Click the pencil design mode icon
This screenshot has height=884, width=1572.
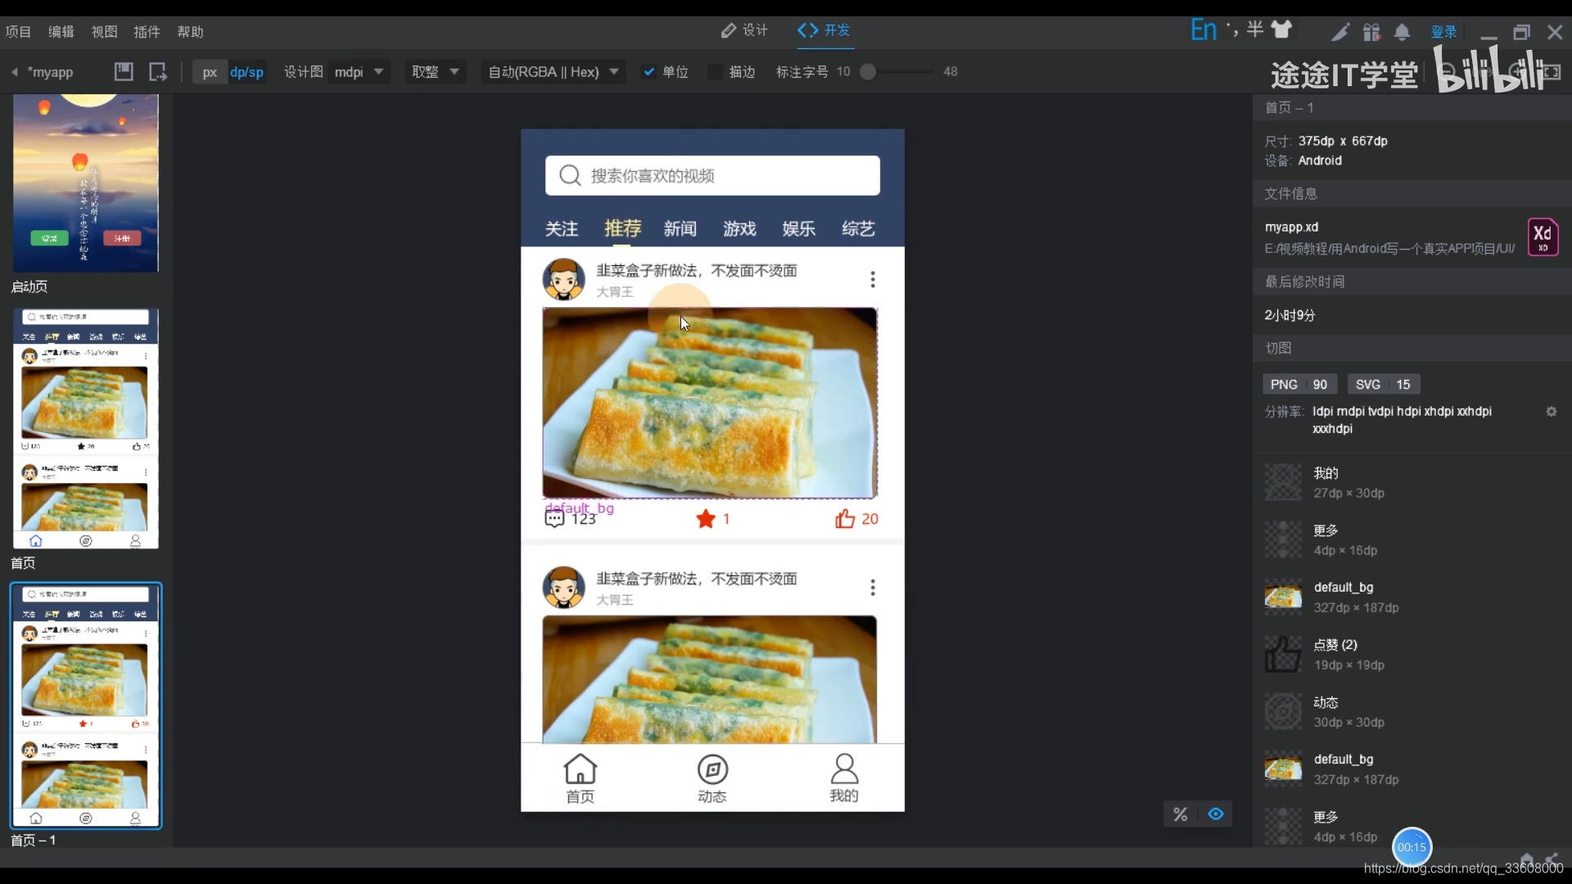729,30
